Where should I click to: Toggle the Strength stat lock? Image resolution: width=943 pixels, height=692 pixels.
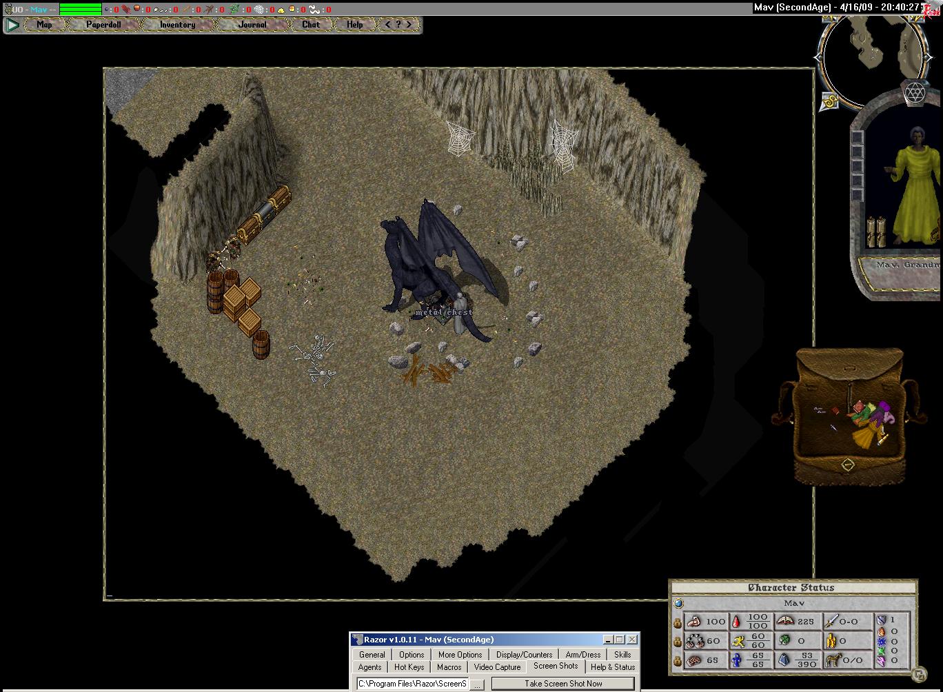pos(677,622)
